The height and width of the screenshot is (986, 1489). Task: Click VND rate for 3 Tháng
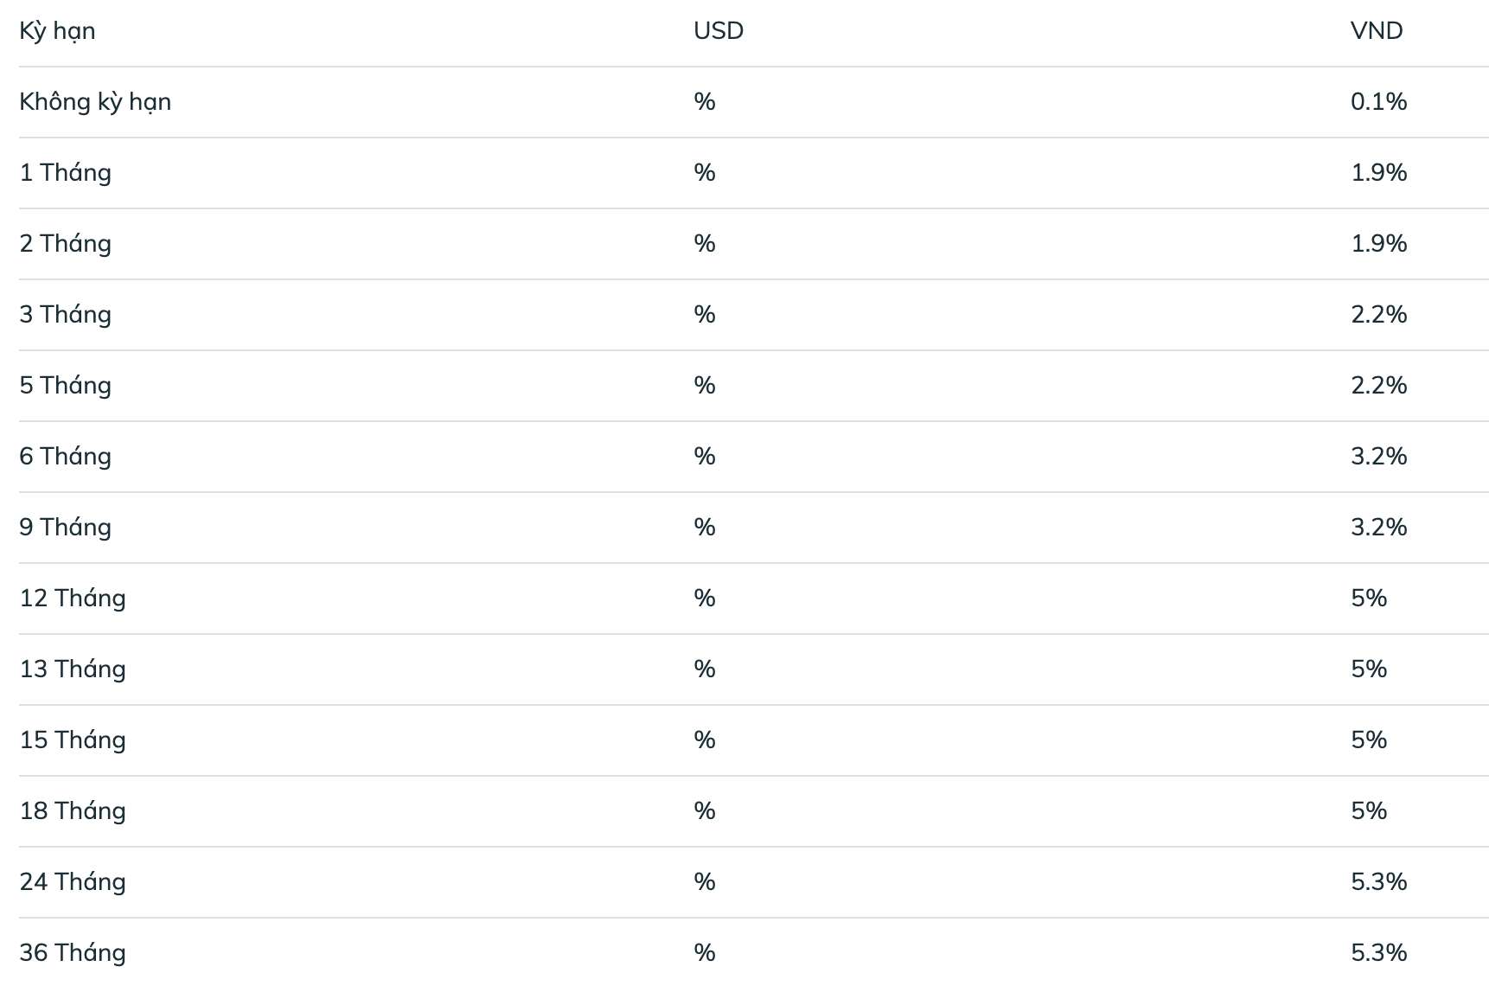pyautogui.click(x=1378, y=315)
